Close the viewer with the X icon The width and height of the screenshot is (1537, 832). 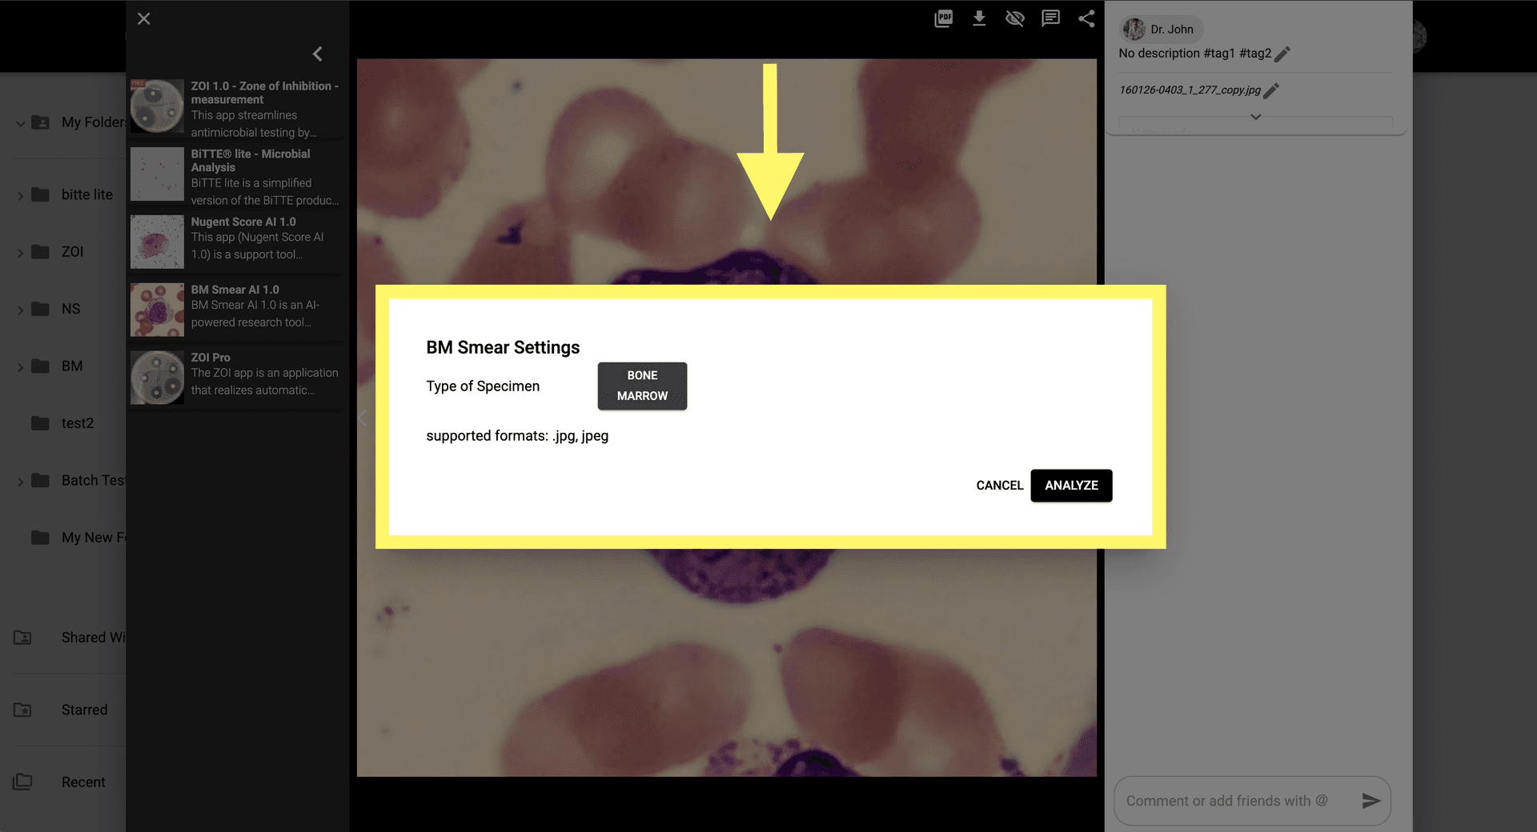click(144, 18)
